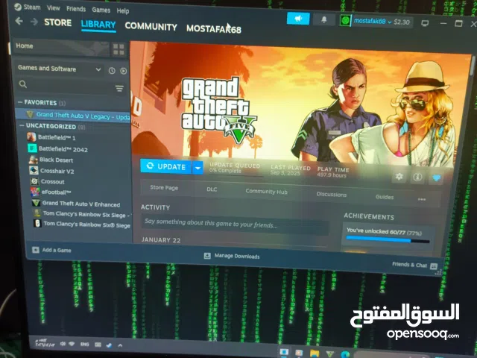Click the Steam logo icon in title bar
Viewport: 477px width, 358px height.
[x=18, y=7]
